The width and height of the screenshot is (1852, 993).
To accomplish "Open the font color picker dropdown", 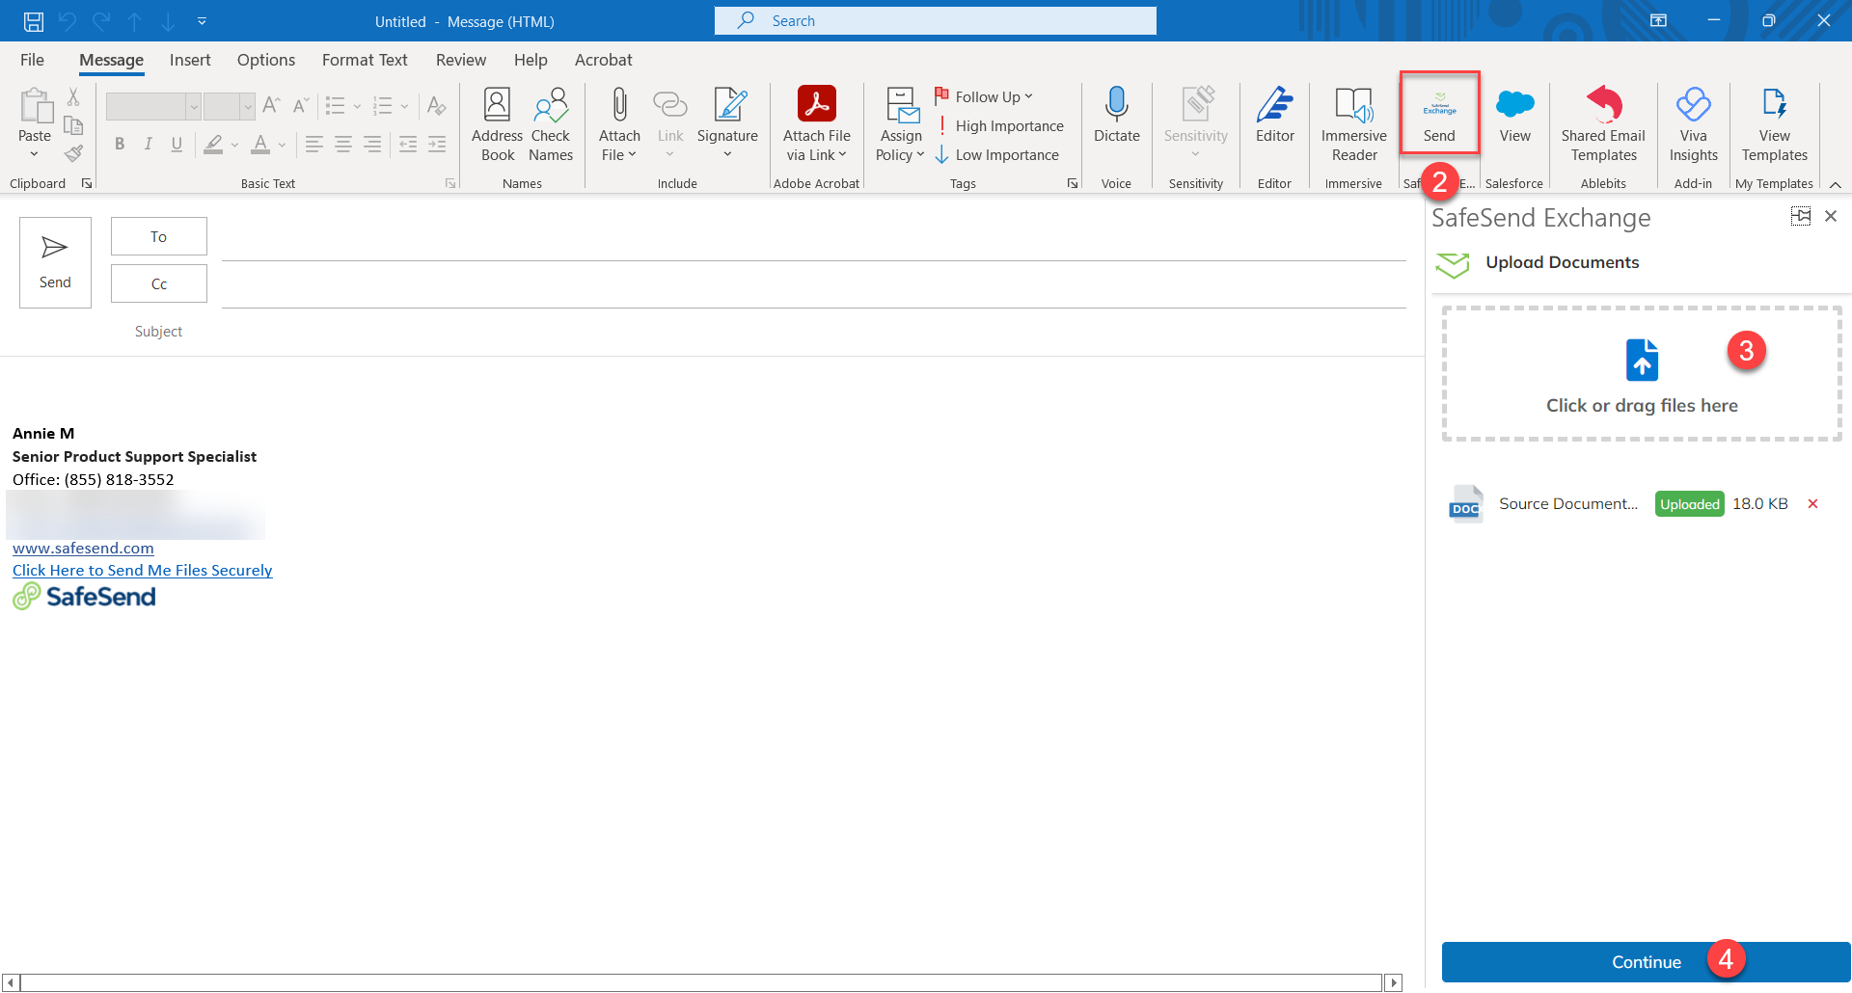I will pyautogui.click(x=283, y=145).
